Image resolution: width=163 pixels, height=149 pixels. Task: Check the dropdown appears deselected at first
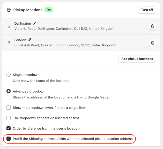tap(9, 118)
